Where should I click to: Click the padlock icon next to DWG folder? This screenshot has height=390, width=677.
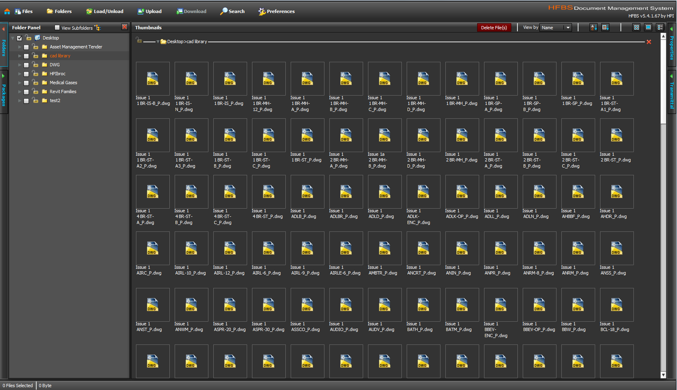pos(35,64)
